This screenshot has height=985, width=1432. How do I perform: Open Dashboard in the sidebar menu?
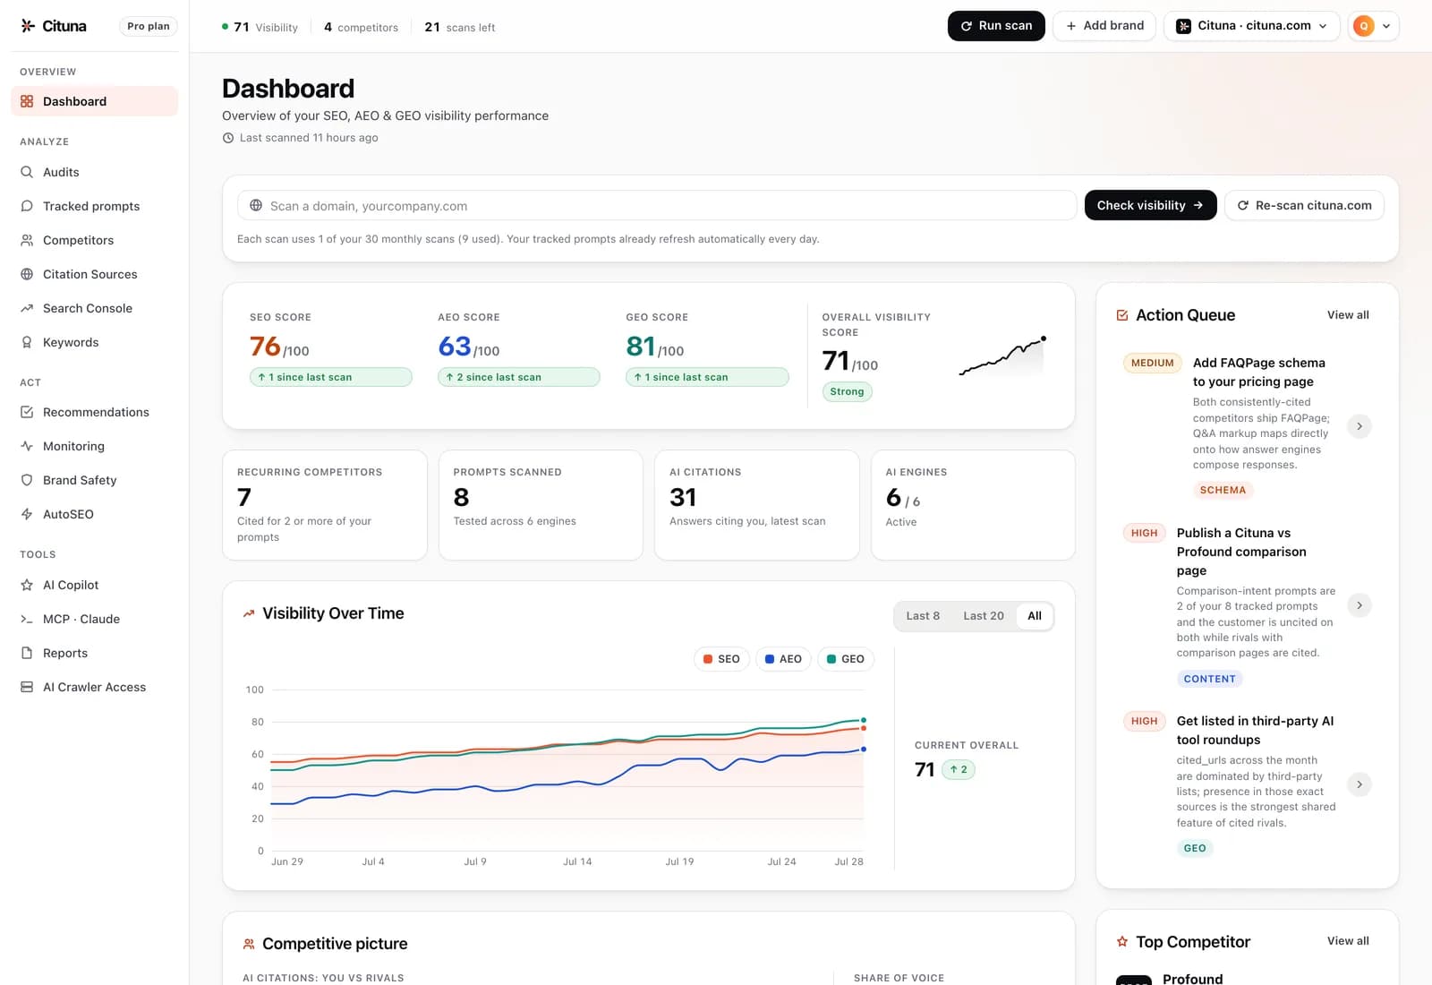(94, 101)
